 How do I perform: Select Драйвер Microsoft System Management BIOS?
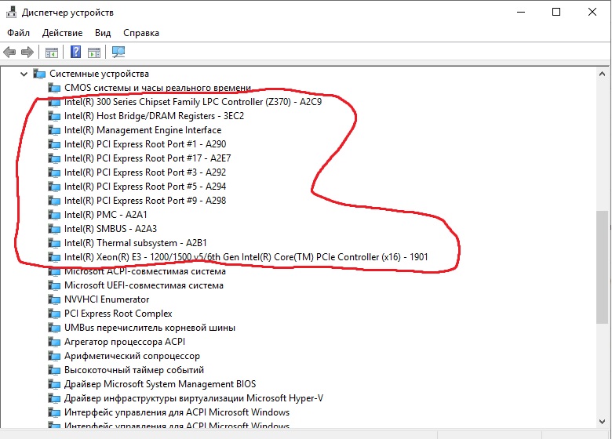coord(160,383)
